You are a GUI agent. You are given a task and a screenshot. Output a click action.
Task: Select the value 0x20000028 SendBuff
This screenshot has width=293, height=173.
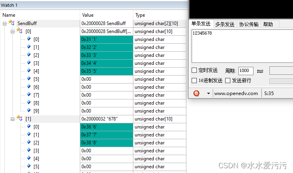point(107,23)
